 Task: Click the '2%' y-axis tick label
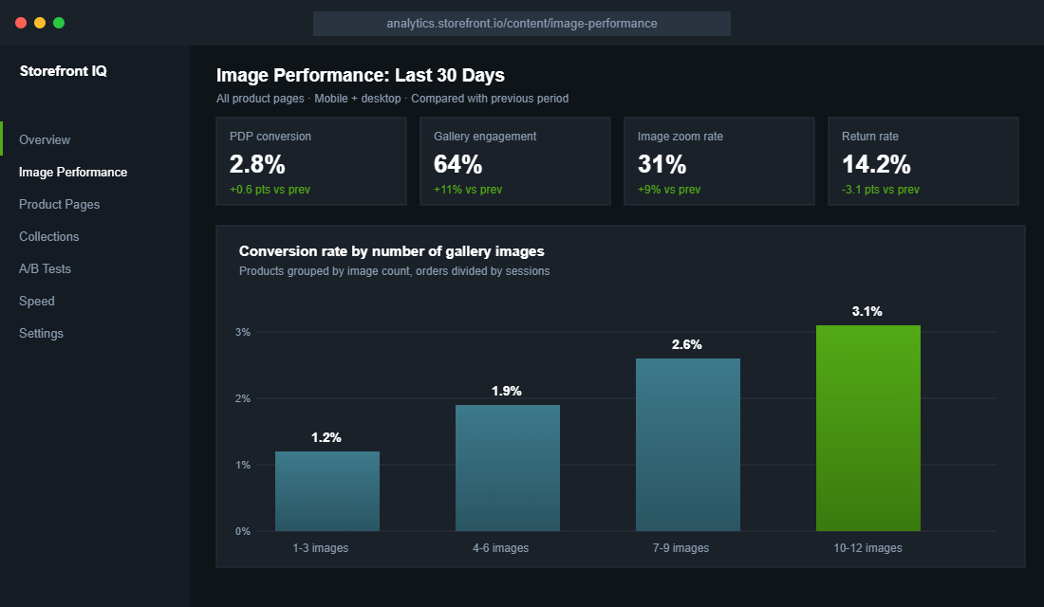(242, 398)
